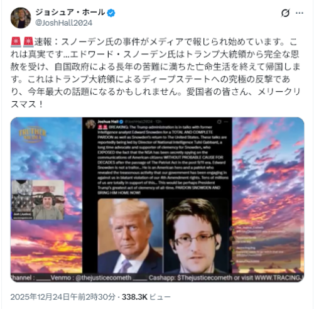Open the Trump photo in embedded post
The height and width of the screenshot is (309, 314).
[x=131, y=236]
